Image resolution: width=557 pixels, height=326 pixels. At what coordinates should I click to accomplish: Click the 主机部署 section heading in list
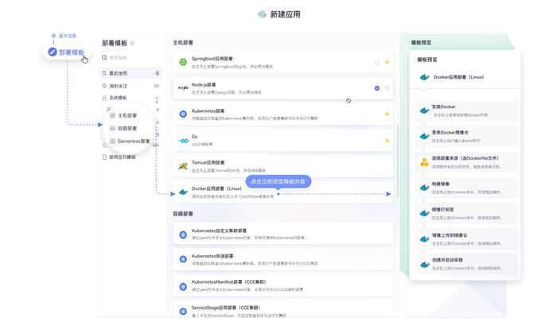[x=183, y=43]
